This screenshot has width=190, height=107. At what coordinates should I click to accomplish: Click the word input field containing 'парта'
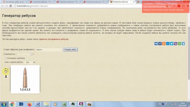49,50
